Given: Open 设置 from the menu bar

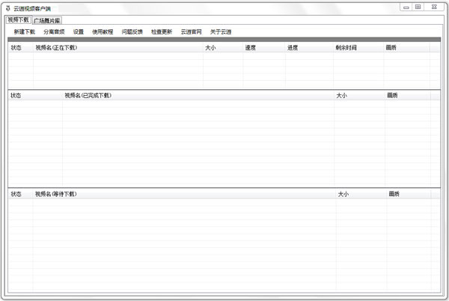Looking at the screenshot, I should pos(79,32).
